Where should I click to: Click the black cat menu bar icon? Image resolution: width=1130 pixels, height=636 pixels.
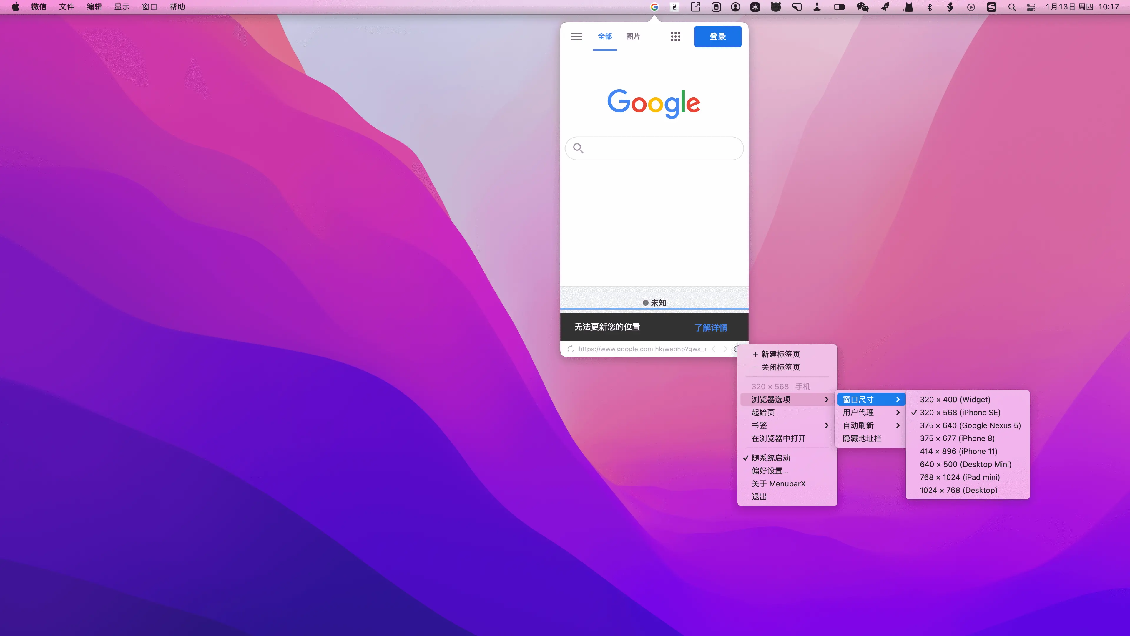908,7
